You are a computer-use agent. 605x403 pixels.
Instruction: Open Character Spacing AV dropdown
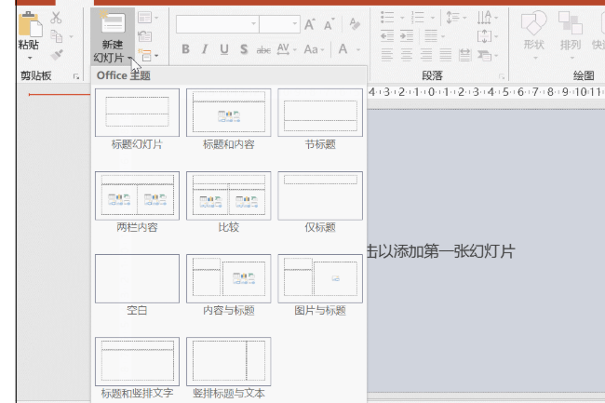coord(287,49)
